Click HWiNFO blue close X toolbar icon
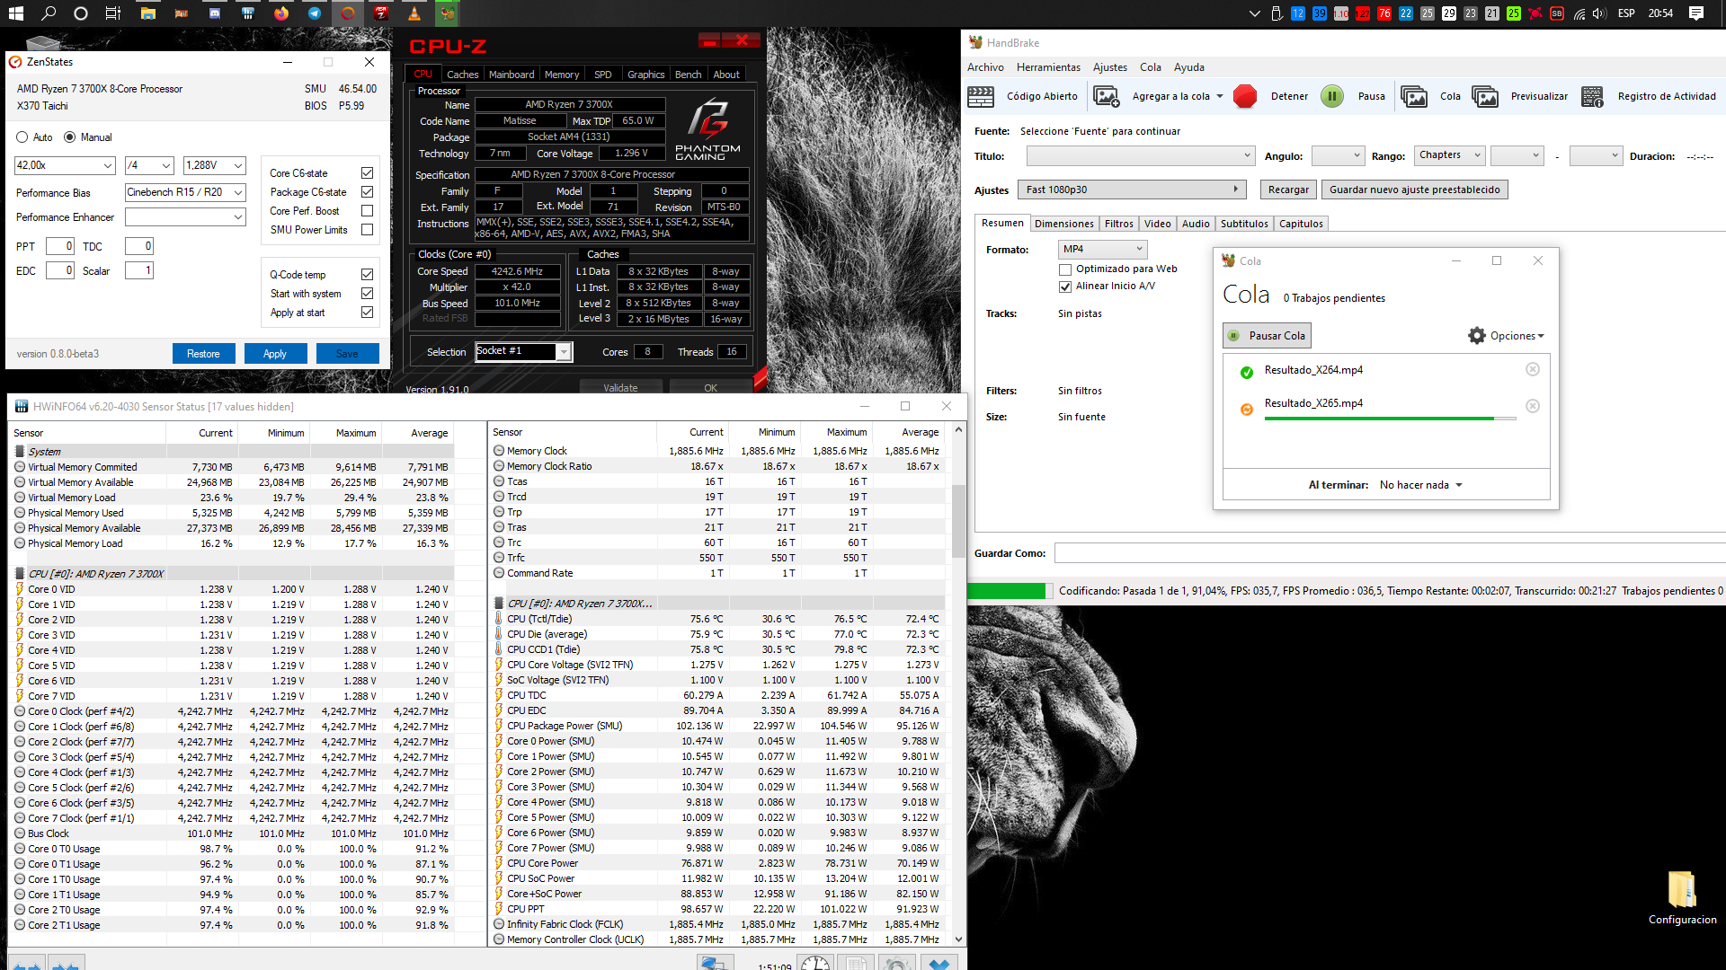The height and width of the screenshot is (970, 1726). [x=939, y=963]
